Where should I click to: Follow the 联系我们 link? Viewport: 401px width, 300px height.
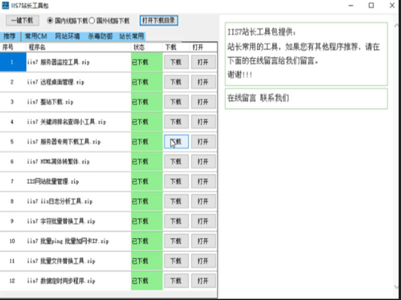click(274, 98)
